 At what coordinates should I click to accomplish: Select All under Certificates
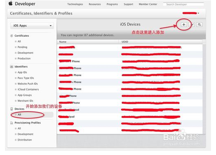19,41
